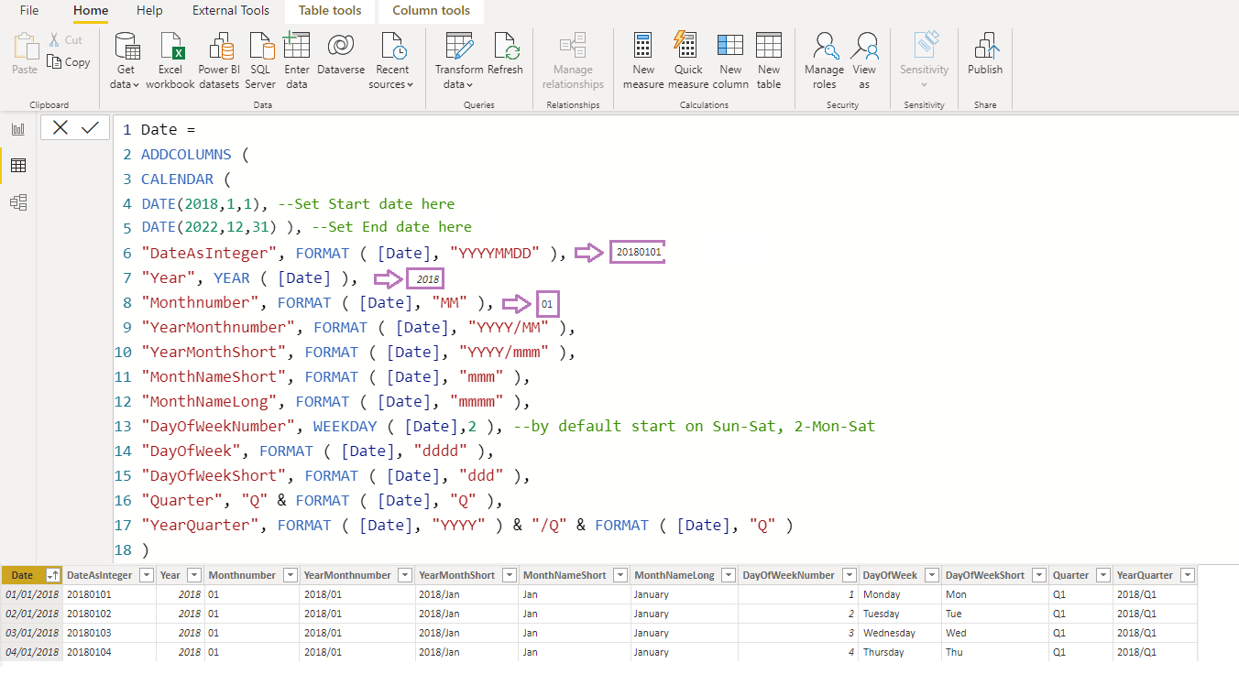Screen dimensions: 1239x674
Task: Import from Excel workbook
Action: pos(170,60)
